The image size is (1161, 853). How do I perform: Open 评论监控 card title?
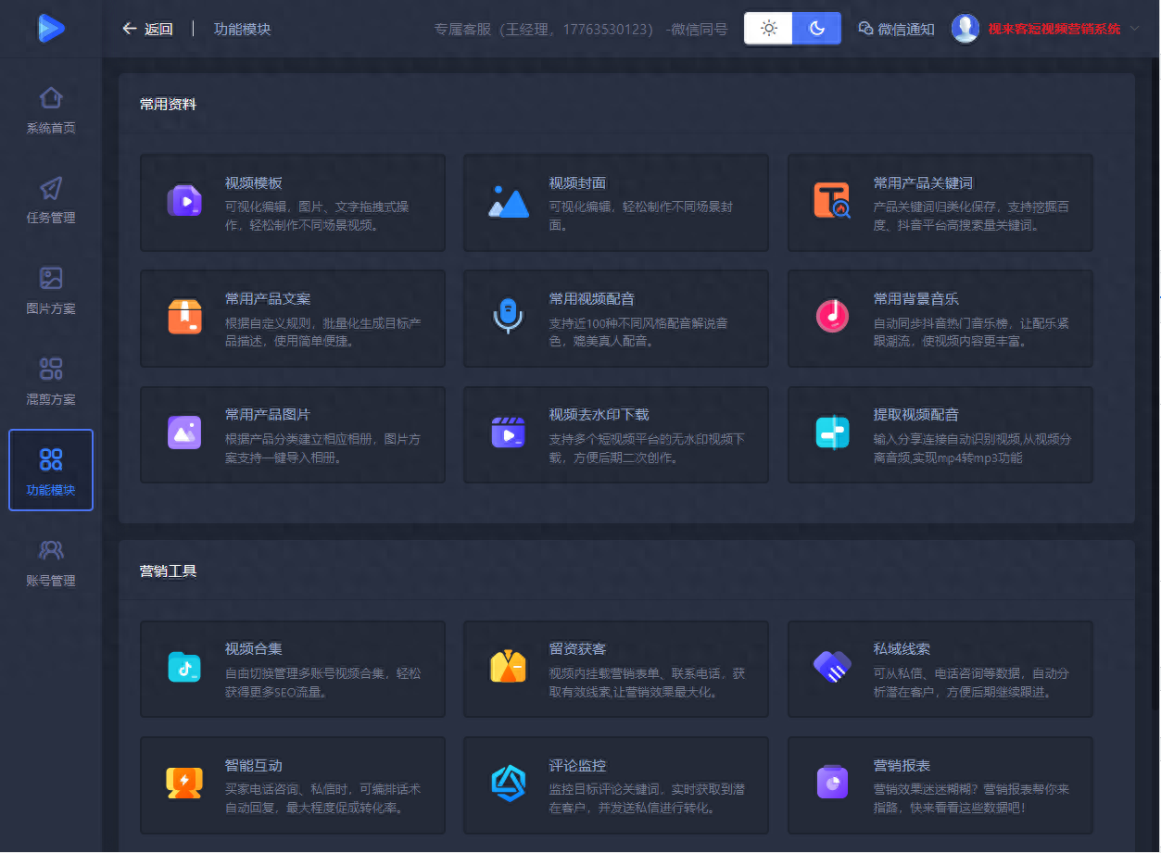577,766
